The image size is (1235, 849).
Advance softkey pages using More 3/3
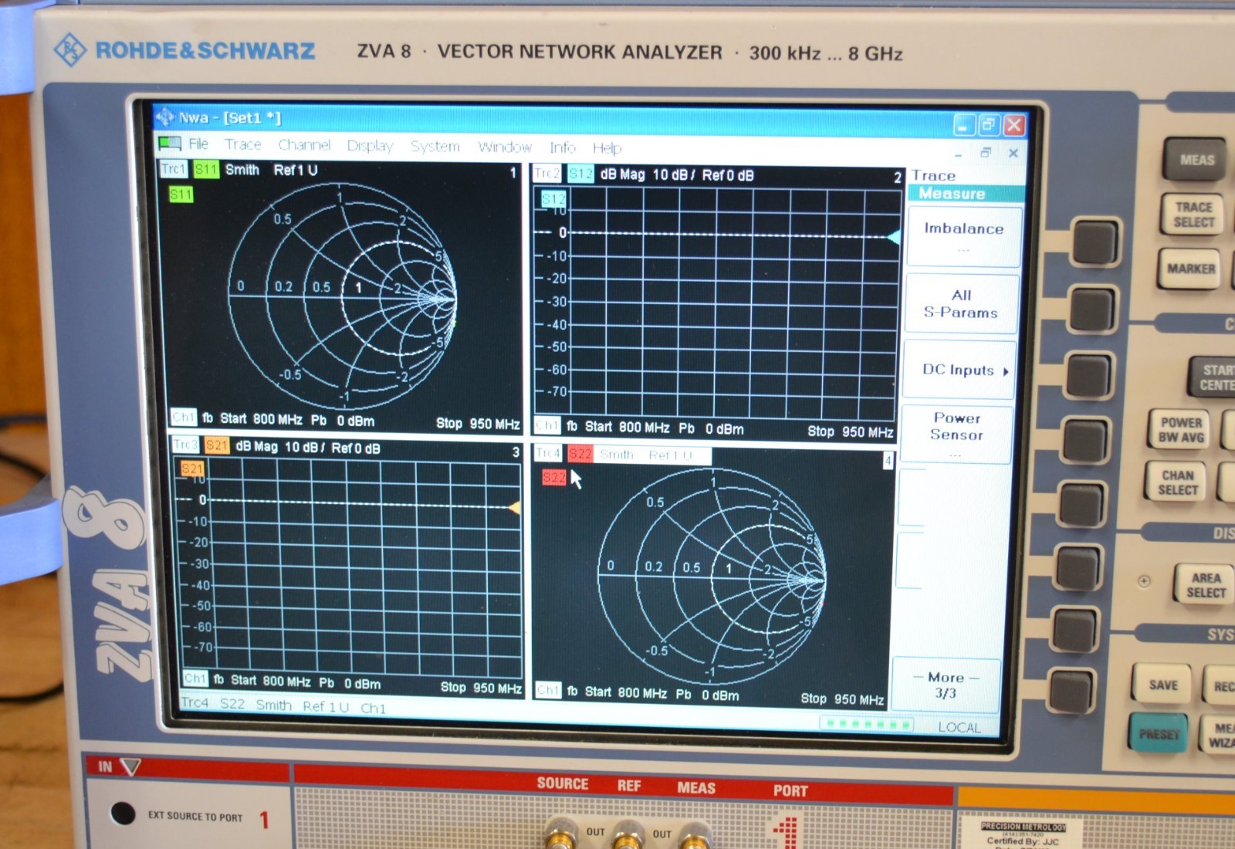click(x=945, y=685)
